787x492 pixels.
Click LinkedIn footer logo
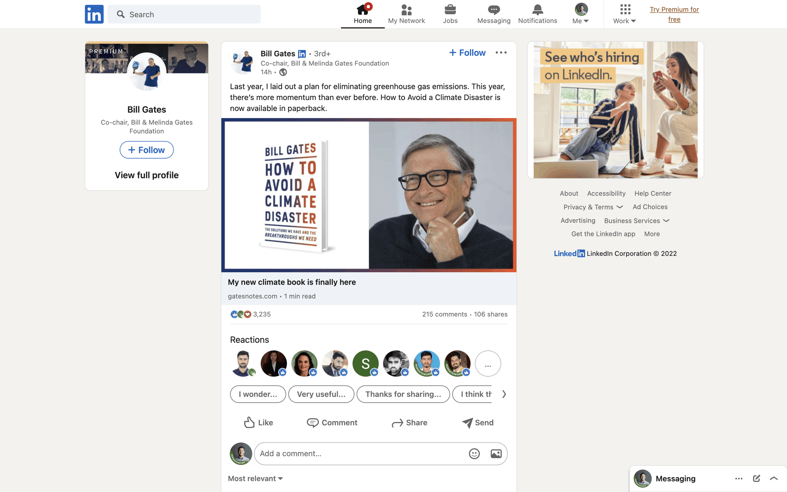(569, 253)
